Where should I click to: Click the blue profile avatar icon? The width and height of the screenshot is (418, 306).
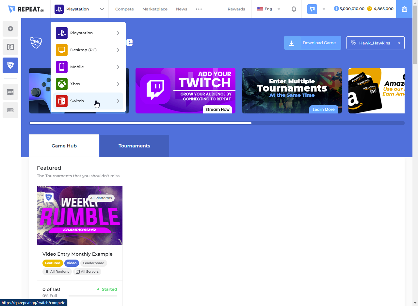pyautogui.click(x=312, y=9)
